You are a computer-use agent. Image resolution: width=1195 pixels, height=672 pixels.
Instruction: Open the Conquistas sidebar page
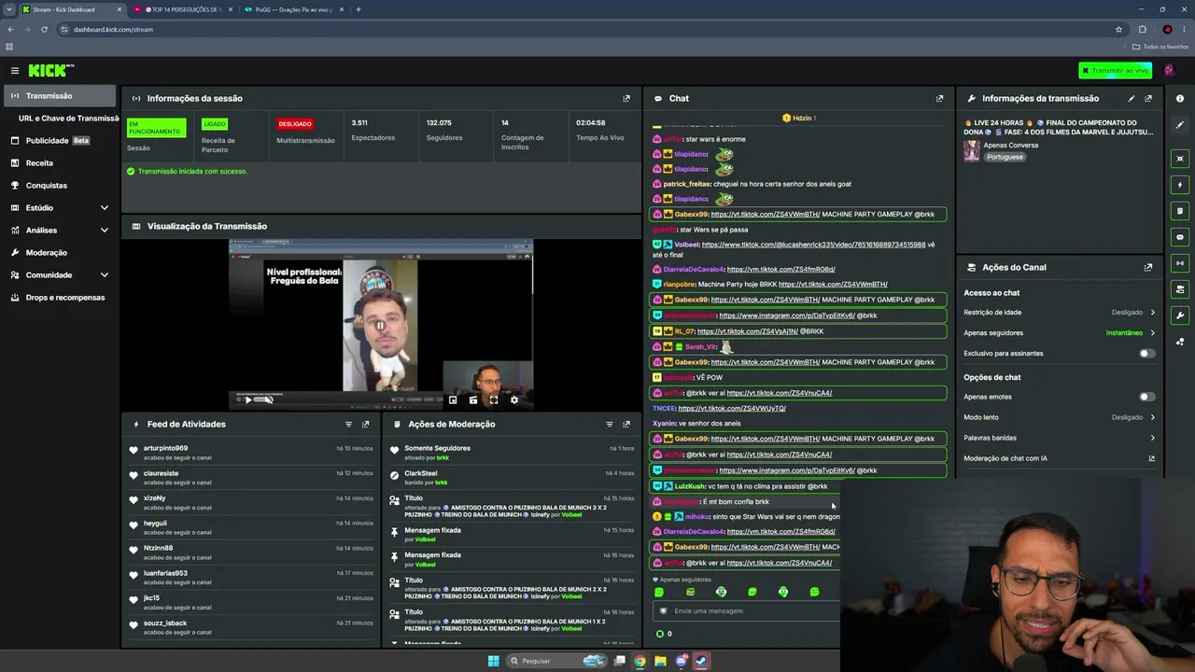click(x=60, y=185)
